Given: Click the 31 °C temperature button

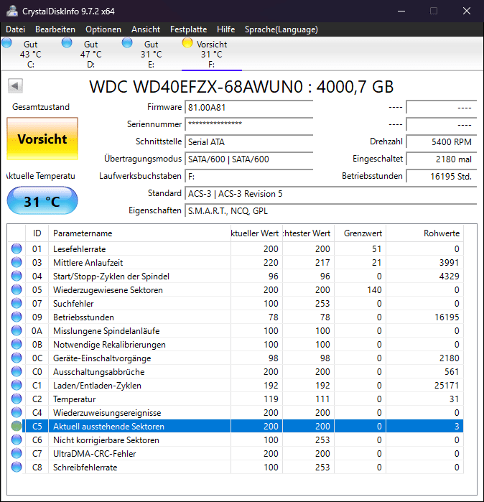Looking at the screenshot, I should pyautogui.click(x=42, y=201).
